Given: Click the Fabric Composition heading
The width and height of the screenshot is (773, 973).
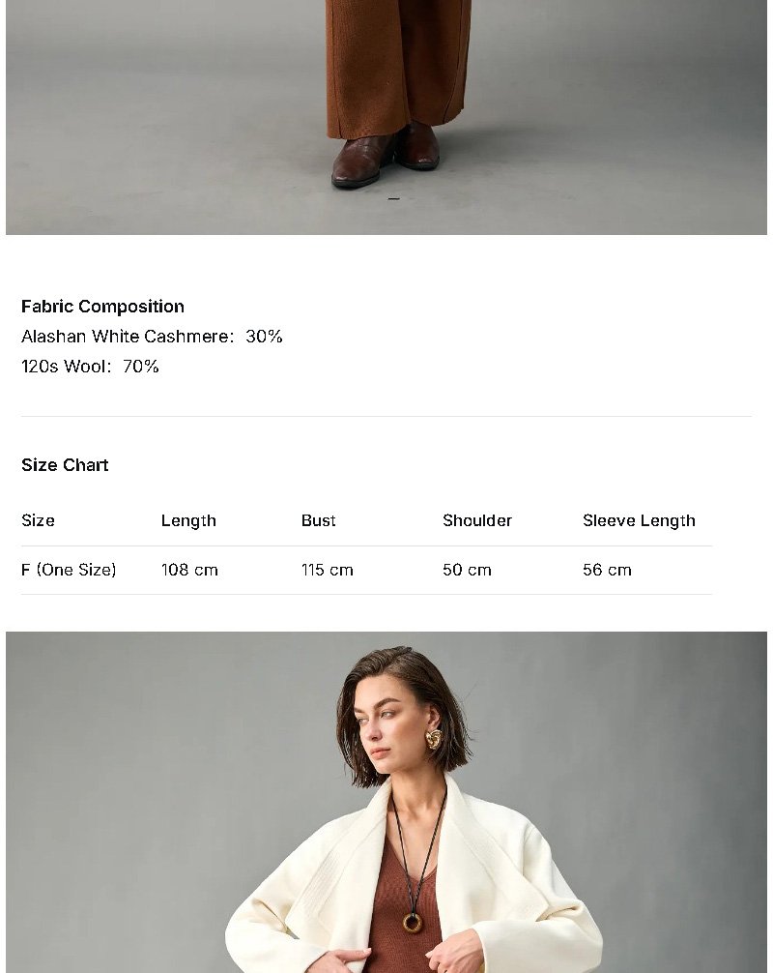Looking at the screenshot, I should [102, 307].
